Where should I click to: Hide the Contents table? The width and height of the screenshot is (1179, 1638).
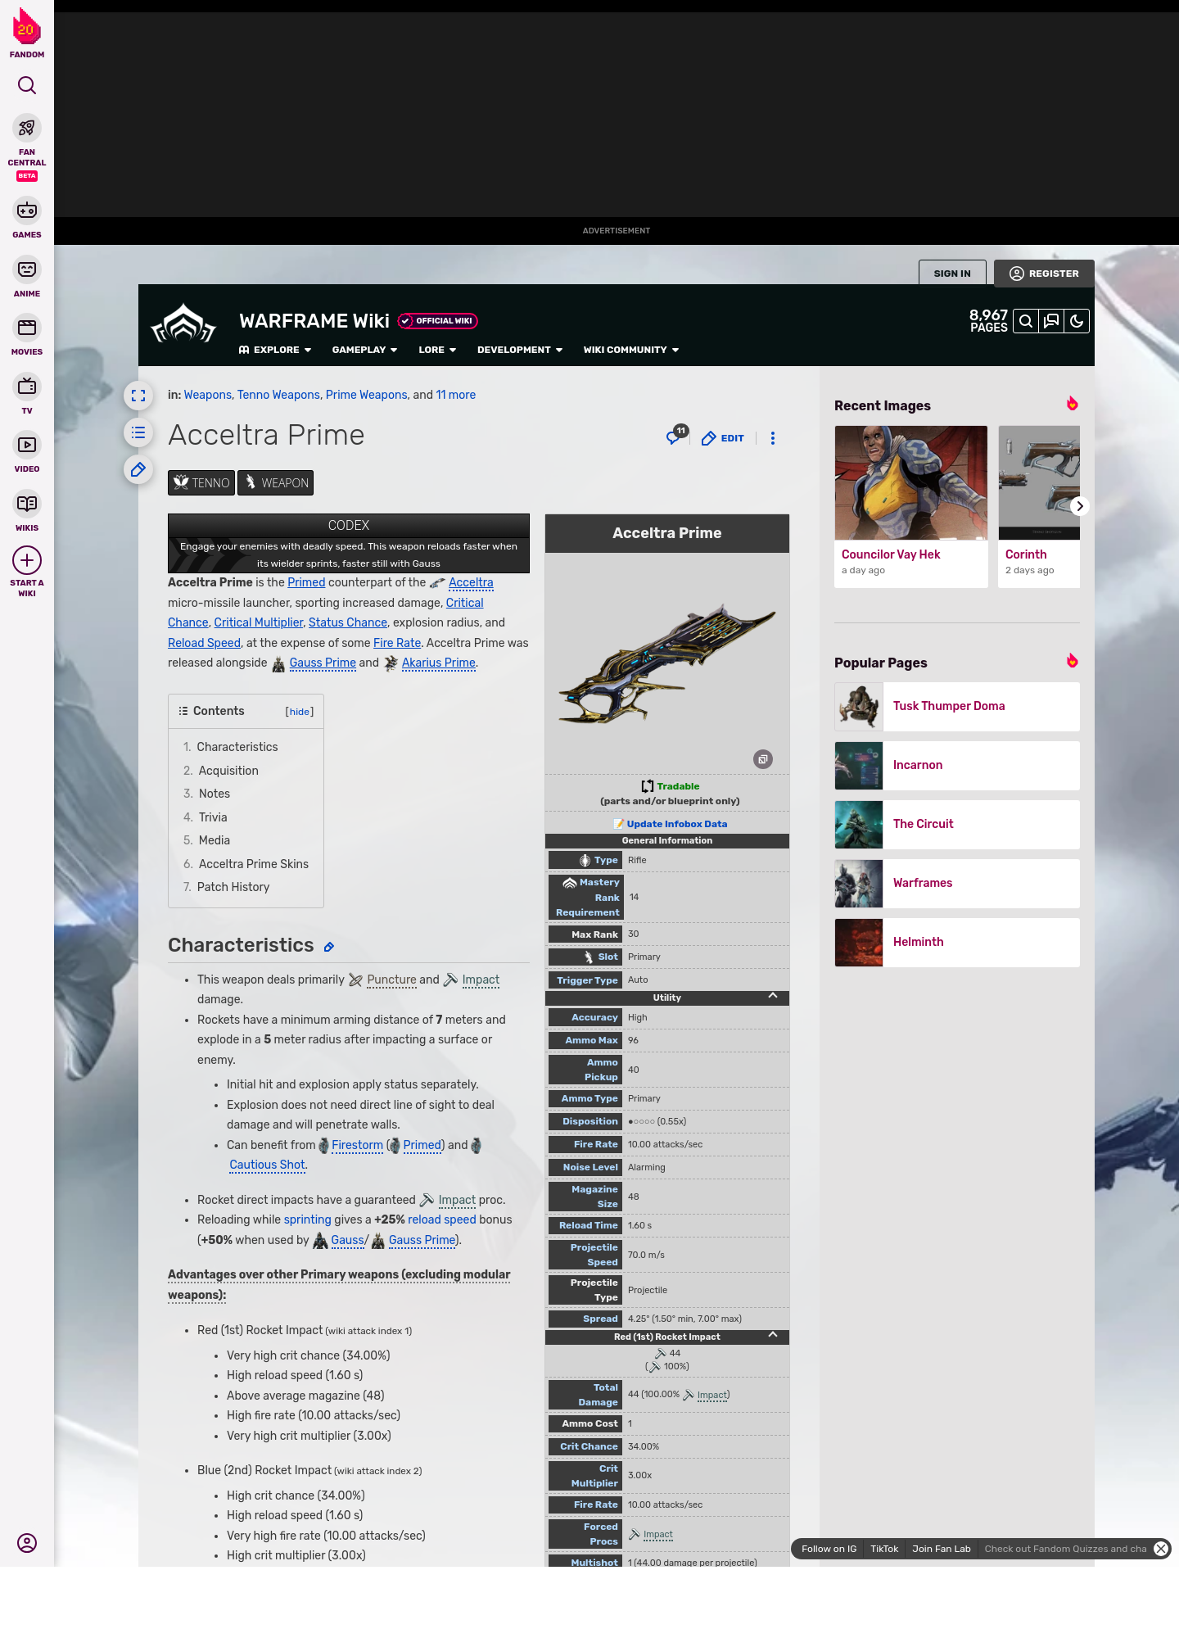click(x=300, y=712)
